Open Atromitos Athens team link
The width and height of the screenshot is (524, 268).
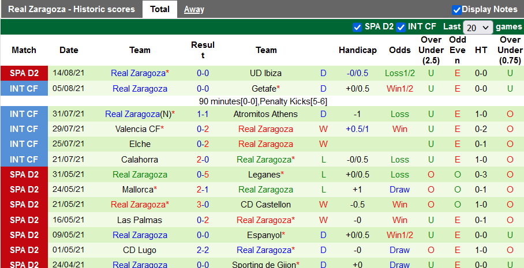coord(265,114)
